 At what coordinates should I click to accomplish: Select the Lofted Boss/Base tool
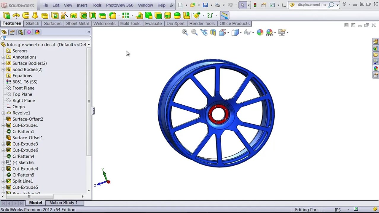[x=35, y=15]
